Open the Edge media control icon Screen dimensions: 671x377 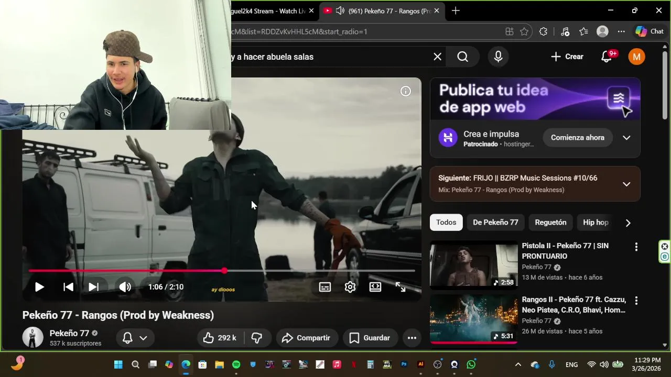tap(565, 31)
